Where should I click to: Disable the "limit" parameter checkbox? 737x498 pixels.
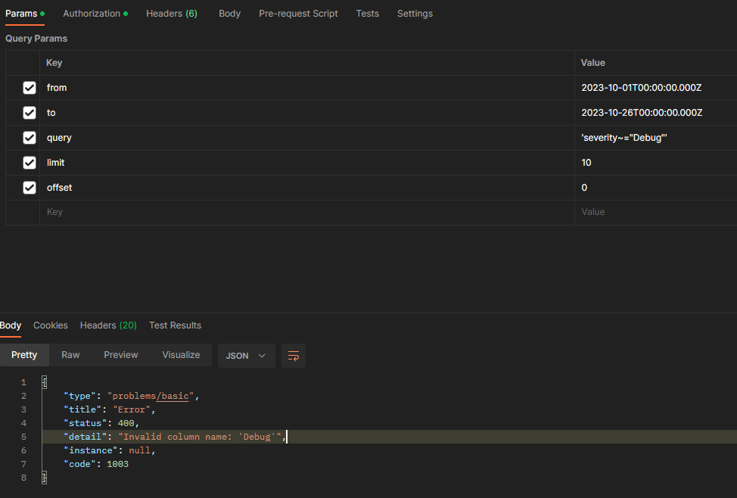[29, 162]
